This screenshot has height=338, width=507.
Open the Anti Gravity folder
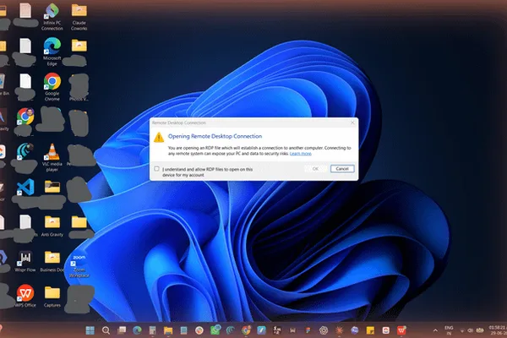52,226
